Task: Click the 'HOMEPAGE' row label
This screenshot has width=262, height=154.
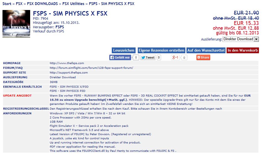Action: [x=12, y=63]
